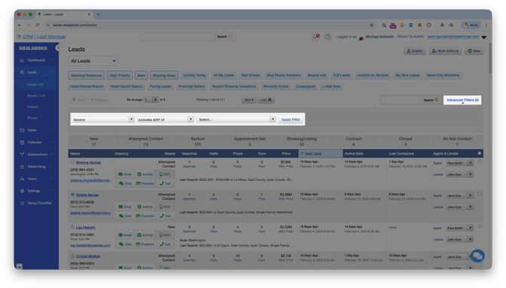
Task: Create a New lead button
Action: click(474, 51)
